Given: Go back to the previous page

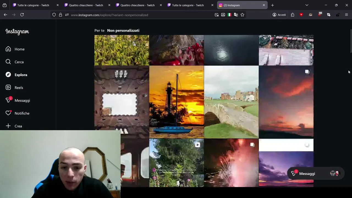Looking at the screenshot, I should pyautogui.click(x=5, y=15).
